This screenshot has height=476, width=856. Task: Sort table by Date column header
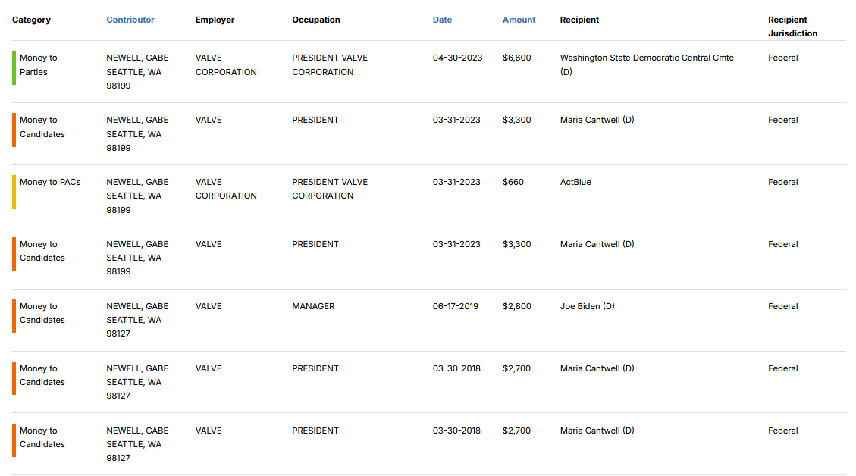click(442, 20)
